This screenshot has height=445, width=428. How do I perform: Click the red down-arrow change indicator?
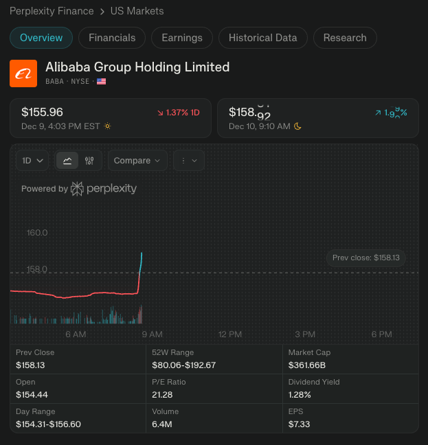tap(160, 112)
